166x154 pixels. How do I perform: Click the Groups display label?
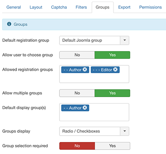pyautogui.click(x=16, y=131)
